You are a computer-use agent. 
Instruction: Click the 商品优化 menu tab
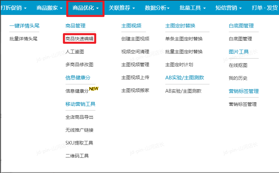tap(85, 8)
